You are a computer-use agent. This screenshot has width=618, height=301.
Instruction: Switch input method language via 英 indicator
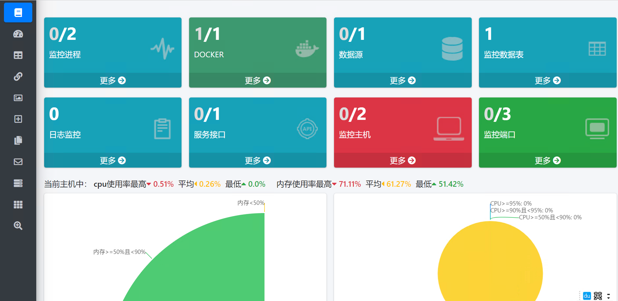pos(598,295)
